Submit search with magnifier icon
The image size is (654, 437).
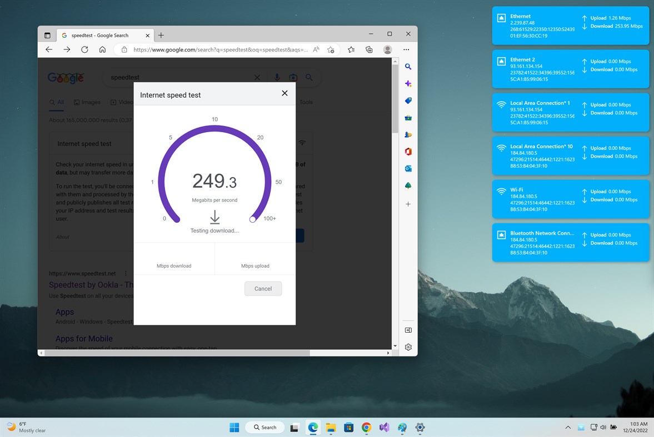point(309,78)
